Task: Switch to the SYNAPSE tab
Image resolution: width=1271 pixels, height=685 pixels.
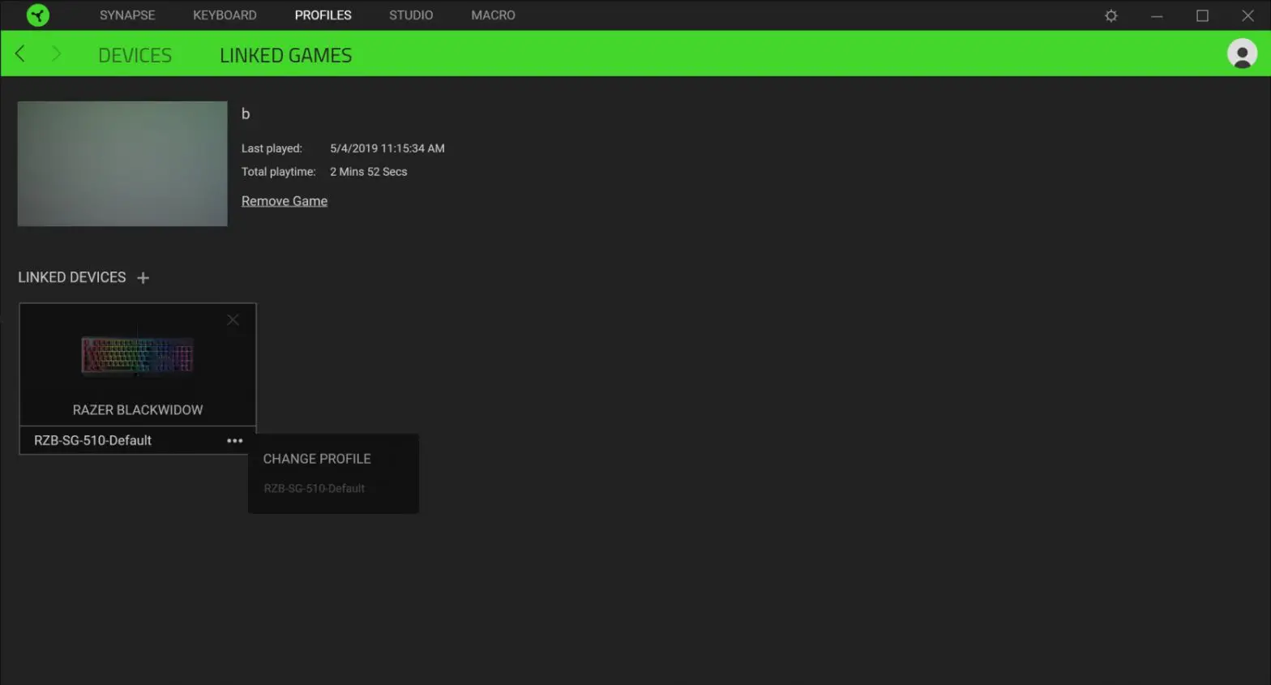Action: tap(127, 15)
